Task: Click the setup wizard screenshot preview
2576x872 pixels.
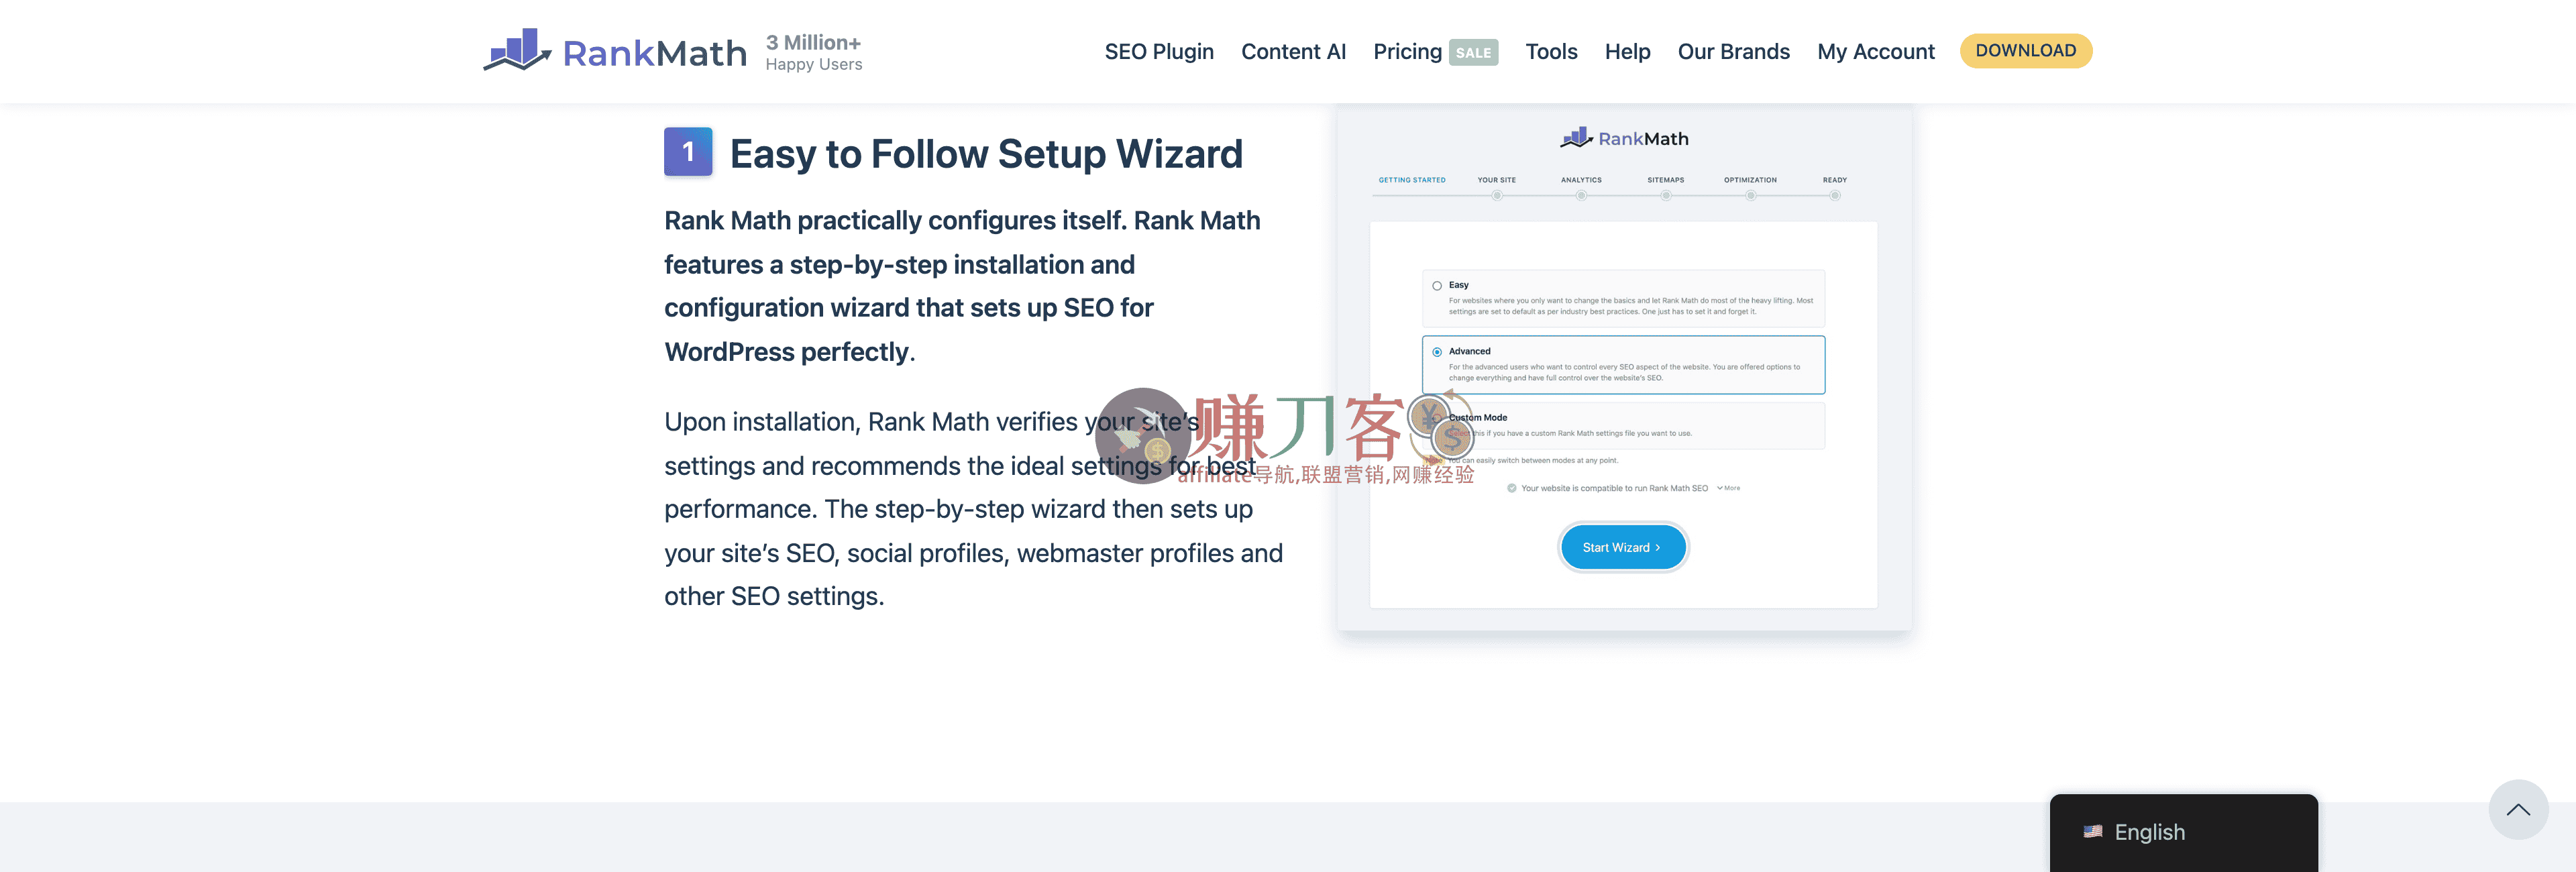Action: (1623, 368)
